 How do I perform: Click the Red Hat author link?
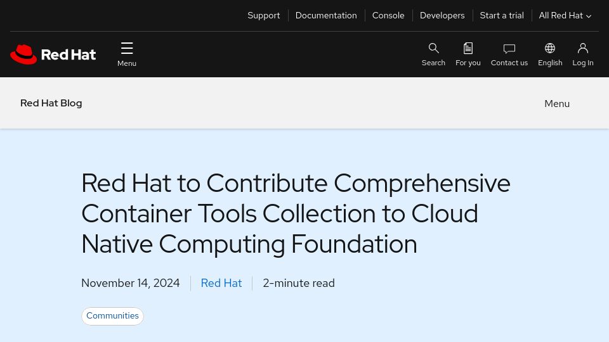(221, 283)
